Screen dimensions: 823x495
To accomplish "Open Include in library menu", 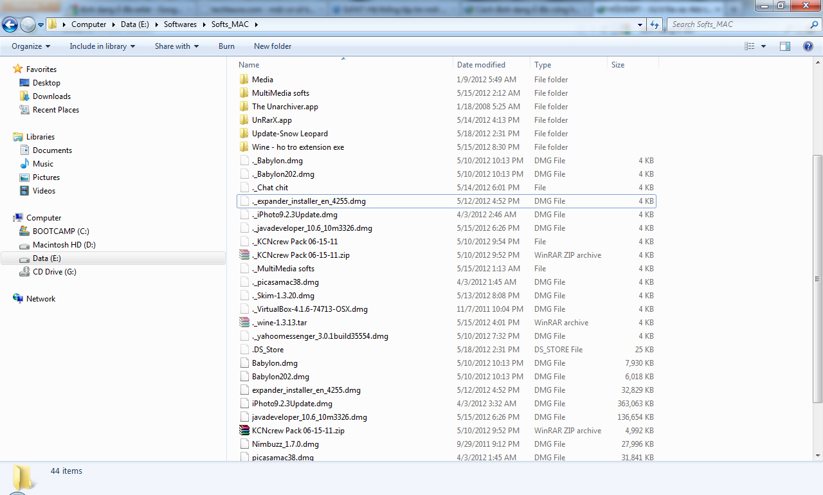I will coord(102,46).
